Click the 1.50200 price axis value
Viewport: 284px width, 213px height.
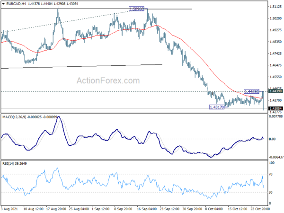(x=275, y=18)
